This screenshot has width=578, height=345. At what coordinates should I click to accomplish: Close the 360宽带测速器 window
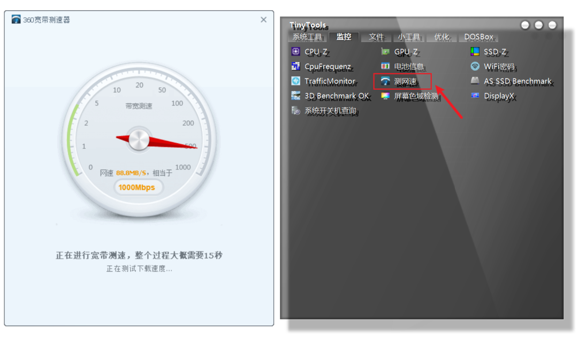[x=263, y=20]
